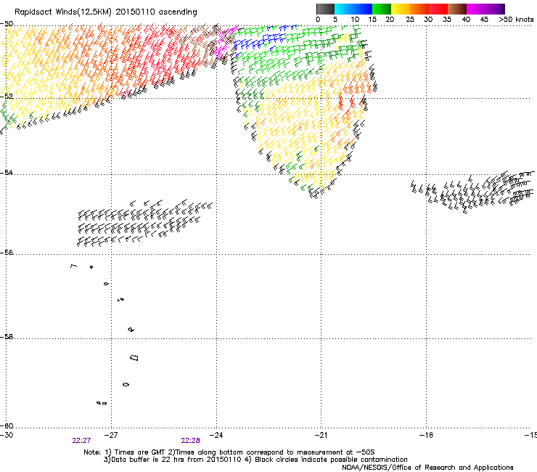Click the '-54' latitude axis label
Image resolution: width=537 pixels, height=472 pixels.
(7, 172)
